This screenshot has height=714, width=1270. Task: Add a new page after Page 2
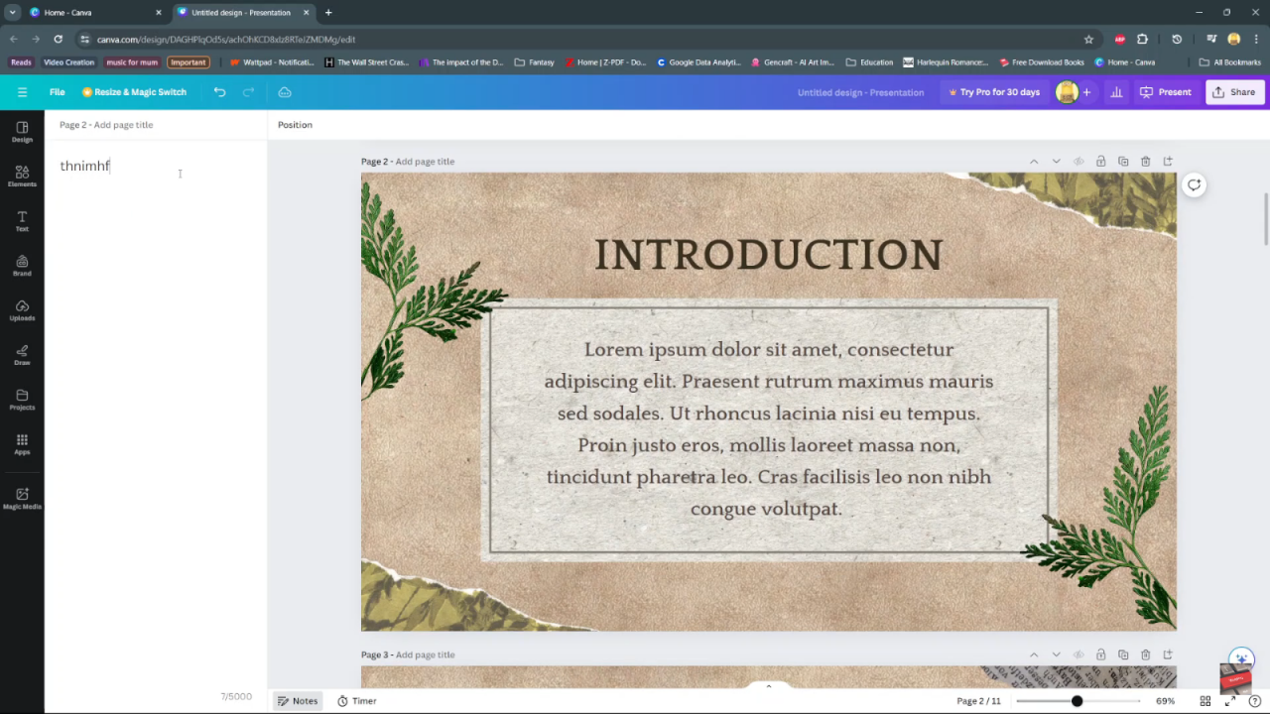pyautogui.click(x=1168, y=161)
